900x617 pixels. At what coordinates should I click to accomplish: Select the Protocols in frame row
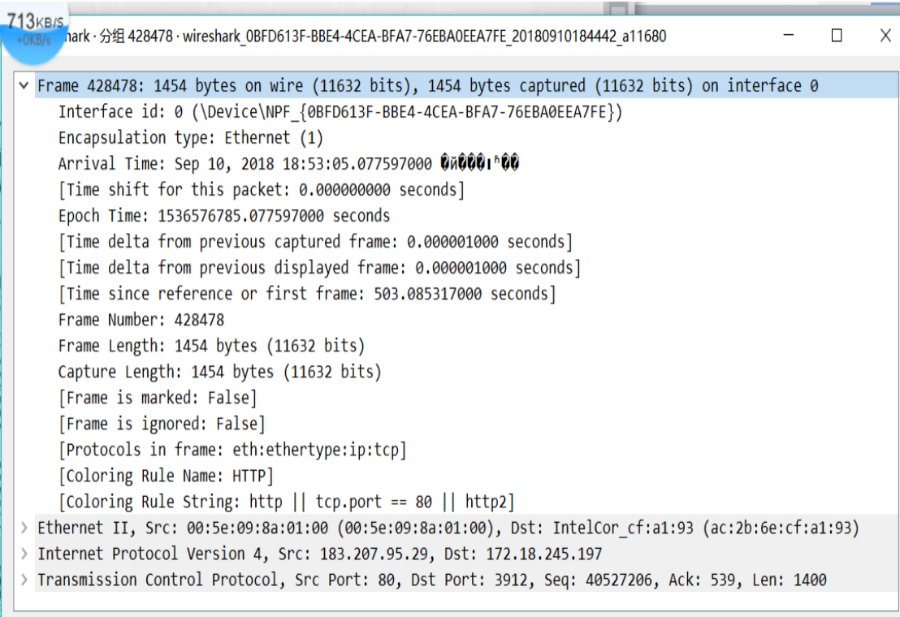(232, 450)
